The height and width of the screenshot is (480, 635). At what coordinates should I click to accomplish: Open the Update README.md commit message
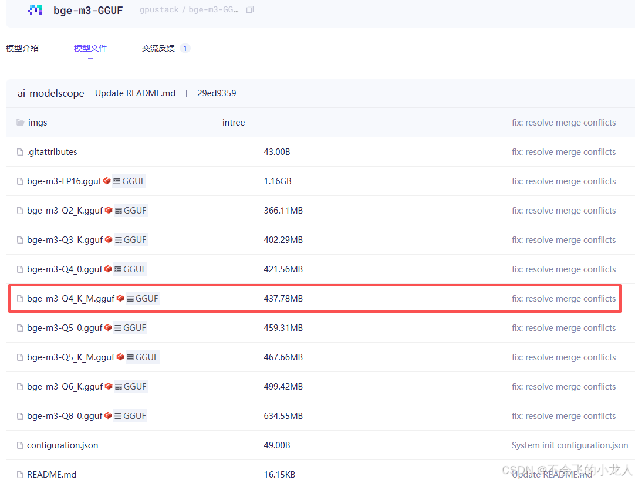point(135,93)
